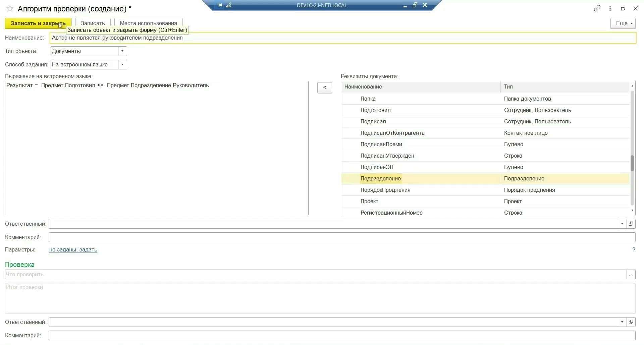
Task: Open the lower Ответственный field's open-form icon
Action: pos(631,322)
